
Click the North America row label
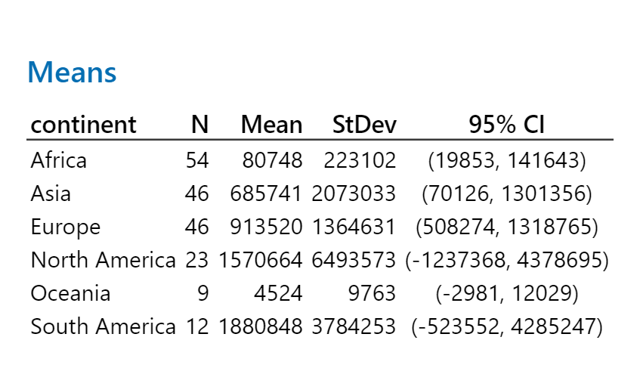click(103, 260)
